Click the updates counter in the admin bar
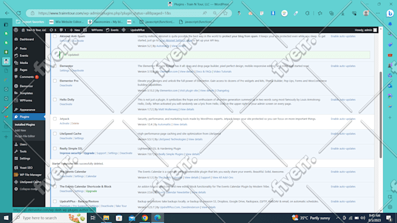 coord(53,30)
